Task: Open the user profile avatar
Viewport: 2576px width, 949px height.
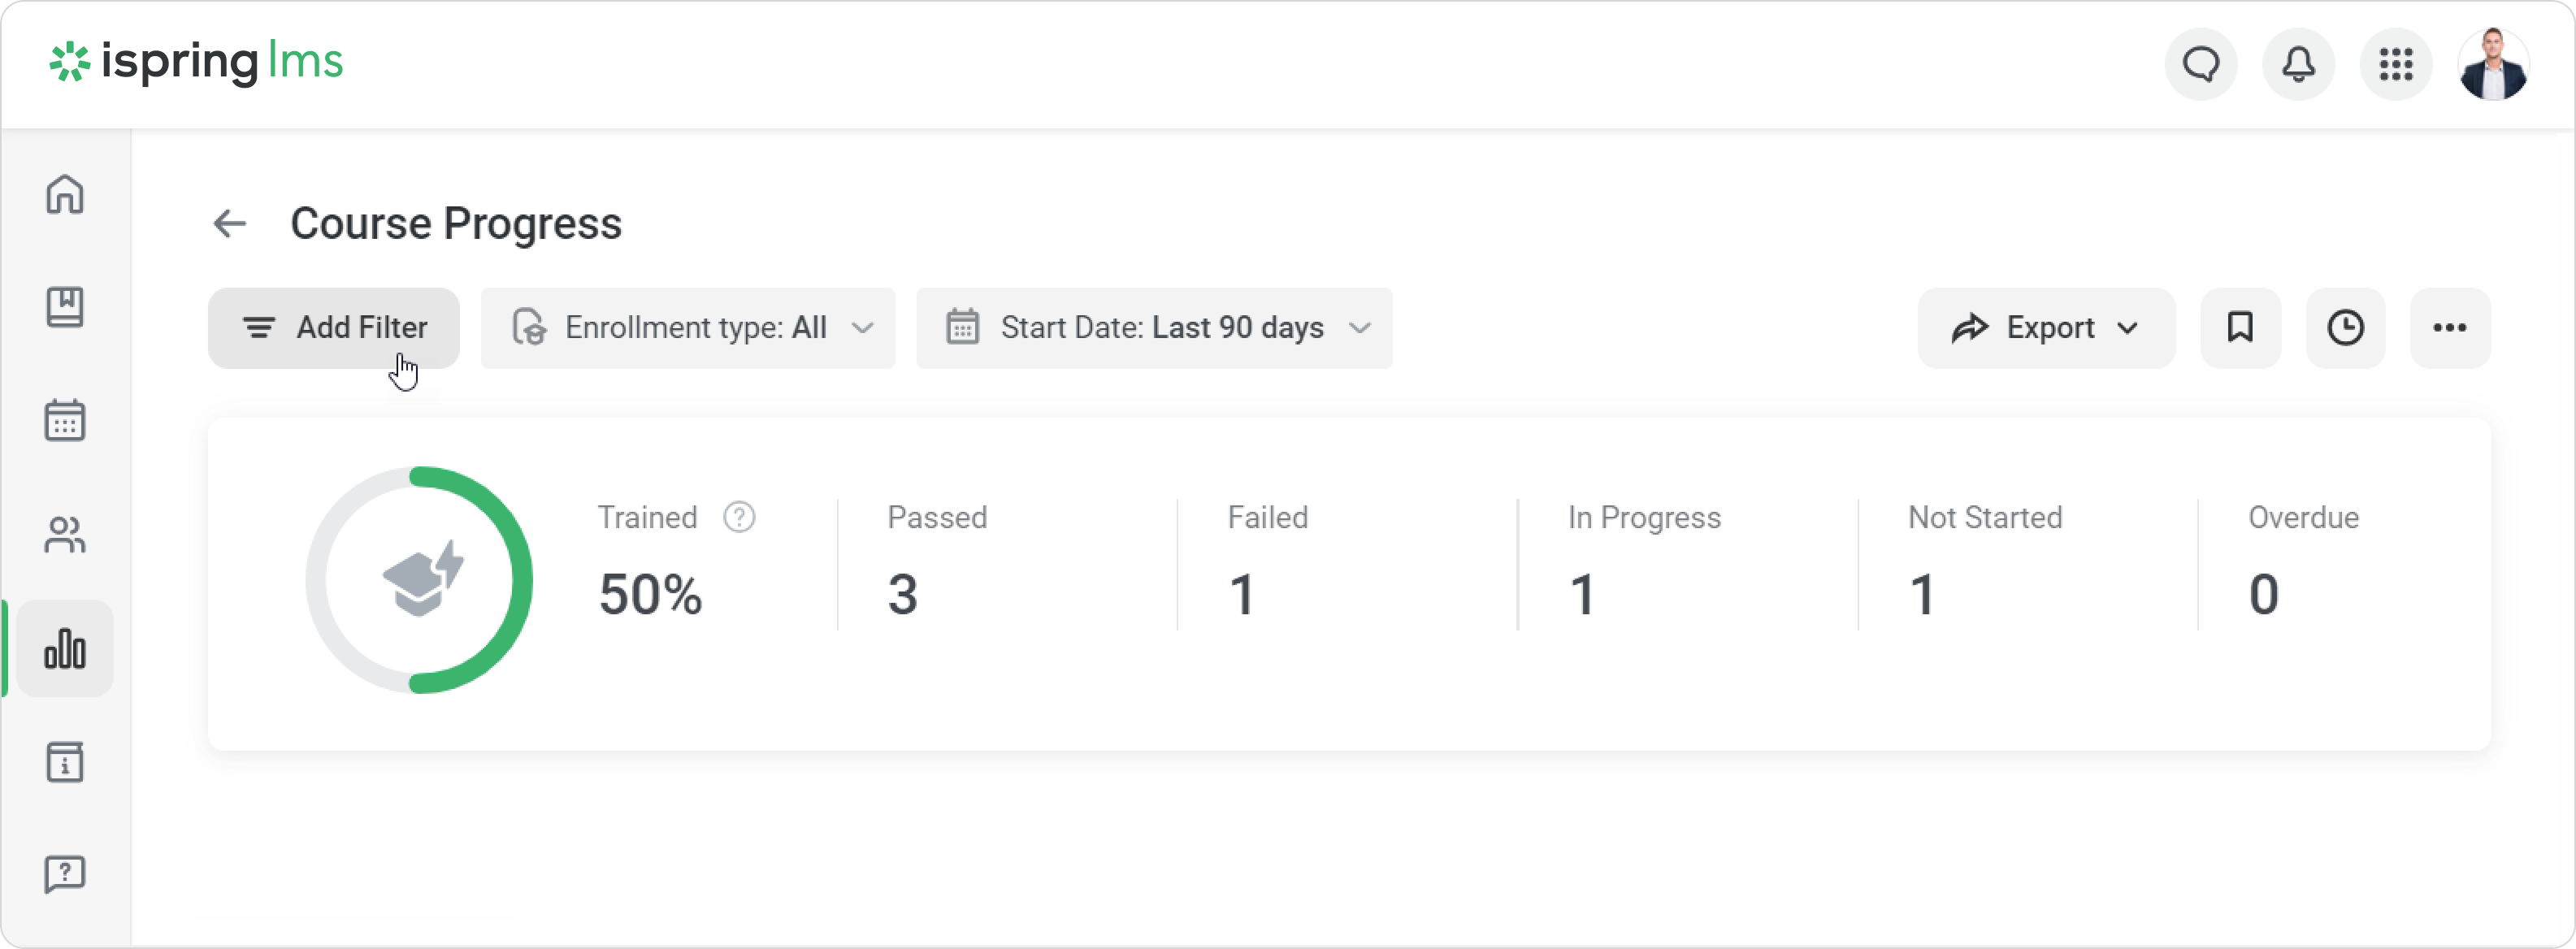Action: pos(2493,65)
